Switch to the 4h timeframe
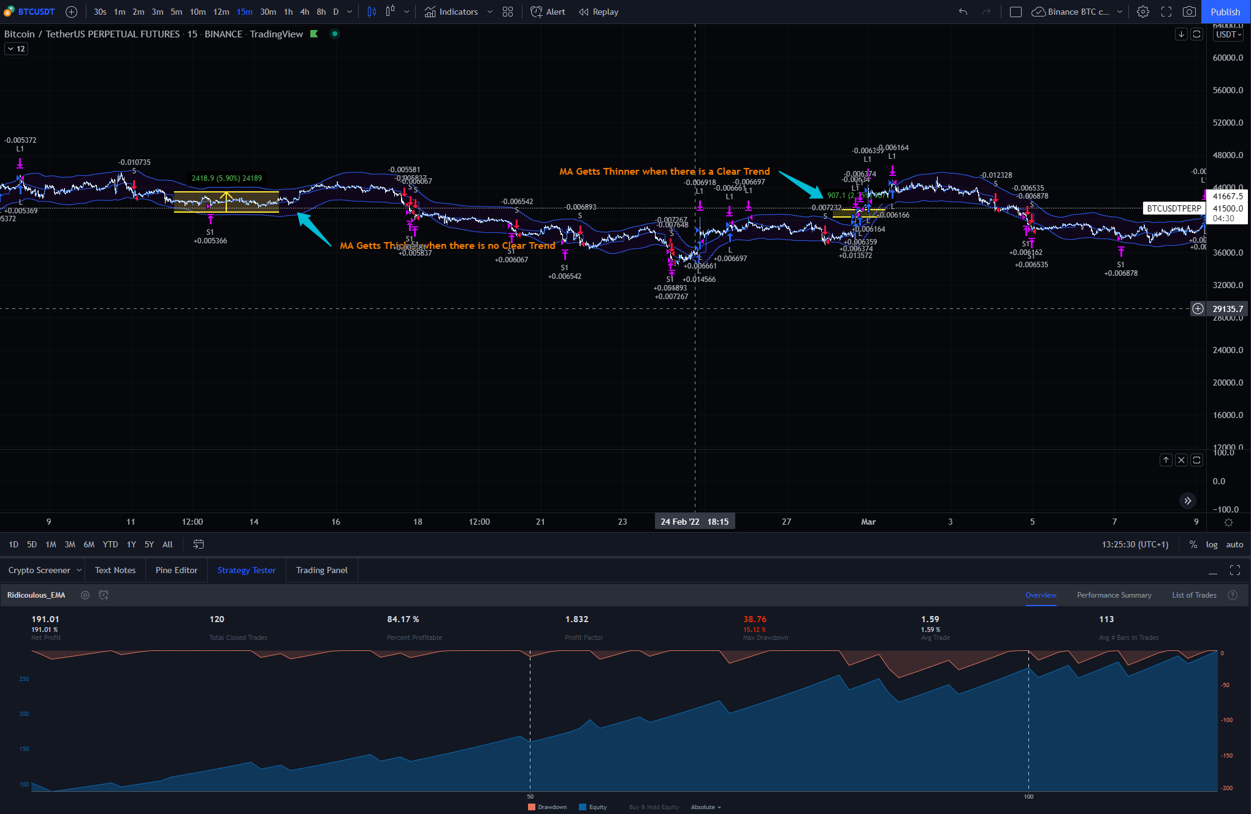 tap(305, 12)
